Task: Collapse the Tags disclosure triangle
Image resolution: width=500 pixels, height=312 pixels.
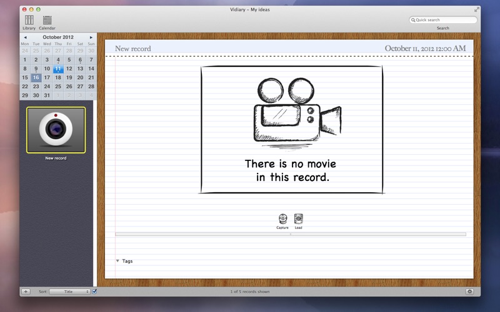Action: (117, 261)
